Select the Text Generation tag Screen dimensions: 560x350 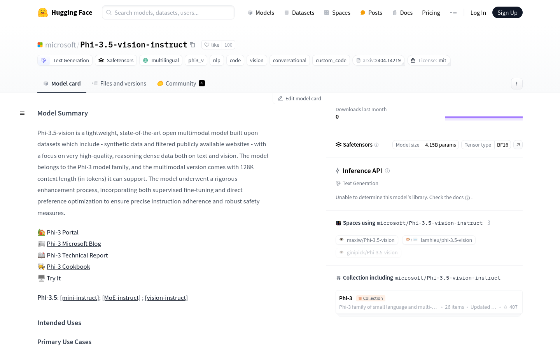click(65, 60)
